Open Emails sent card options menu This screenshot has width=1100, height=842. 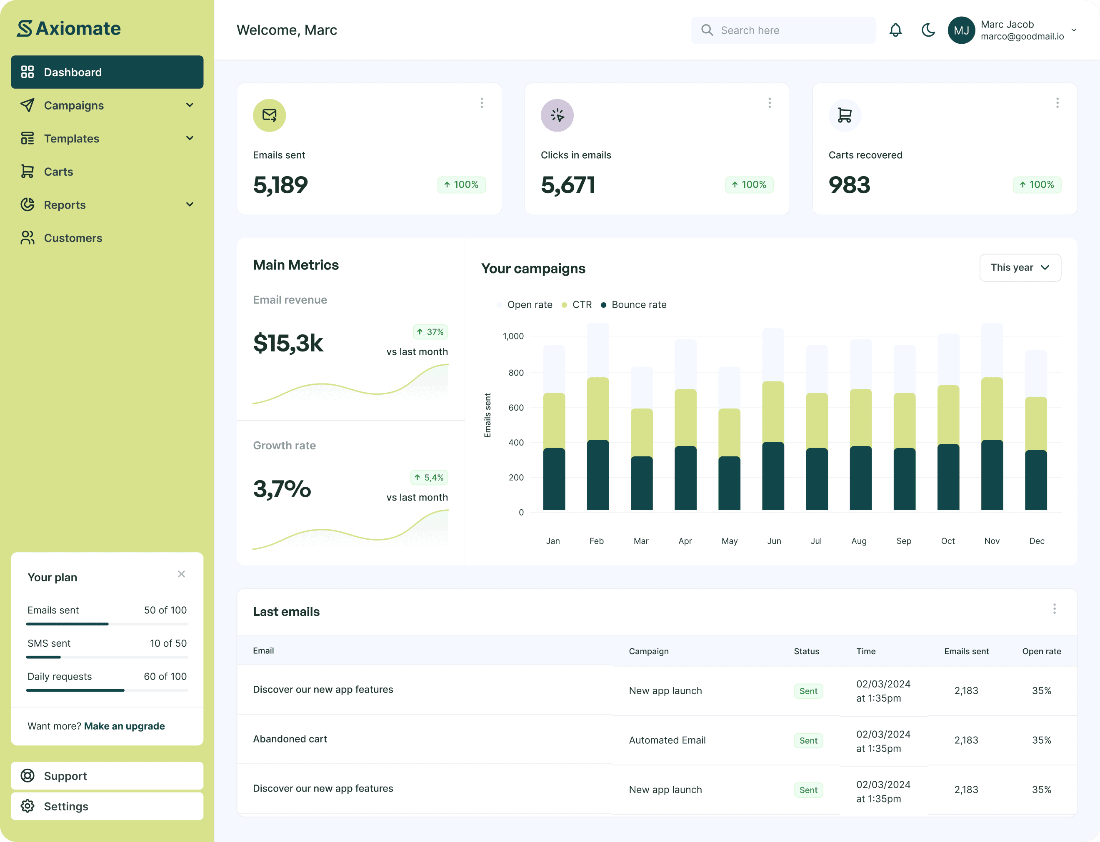[482, 103]
